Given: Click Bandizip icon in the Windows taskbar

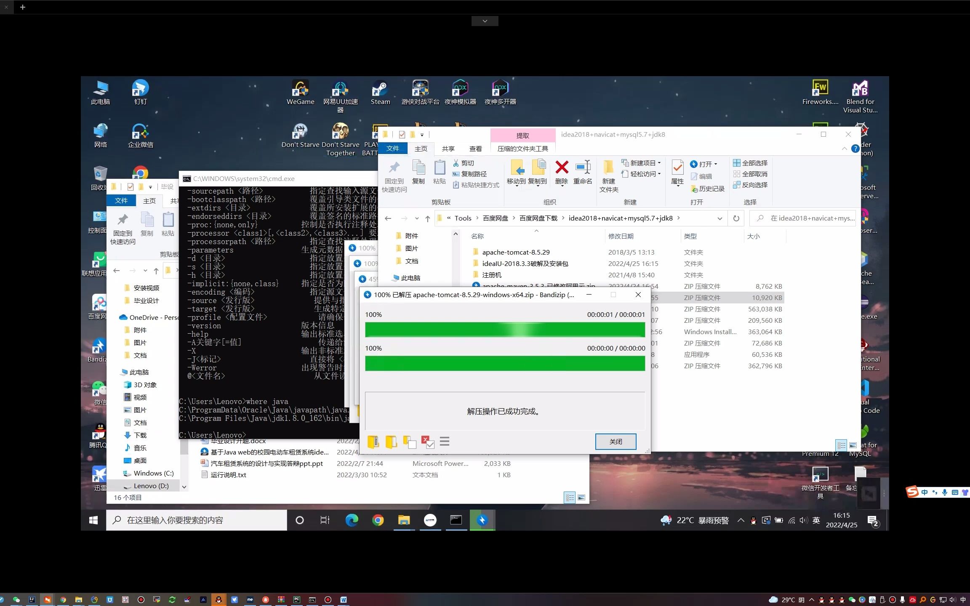Looking at the screenshot, I should click(482, 520).
